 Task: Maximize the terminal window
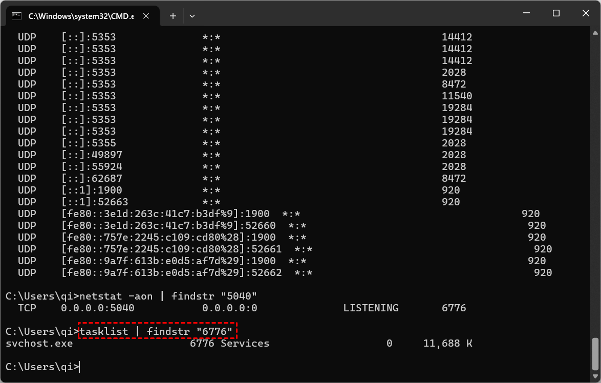(556, 13)
